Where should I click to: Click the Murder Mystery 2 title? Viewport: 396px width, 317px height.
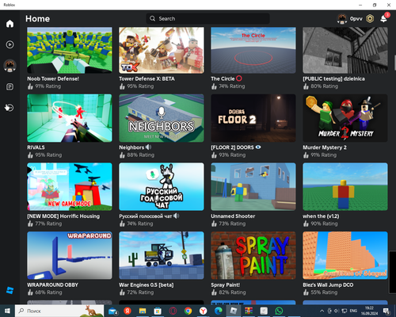tap(325, 147)
